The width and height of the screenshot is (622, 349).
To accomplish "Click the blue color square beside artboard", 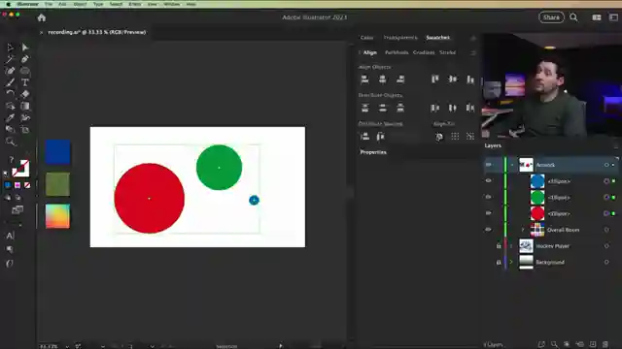I will tap(57, 152).
